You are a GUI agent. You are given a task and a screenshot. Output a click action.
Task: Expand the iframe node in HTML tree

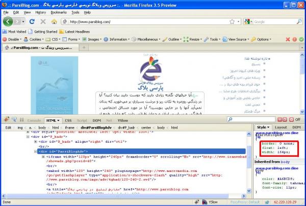point(43,157)
